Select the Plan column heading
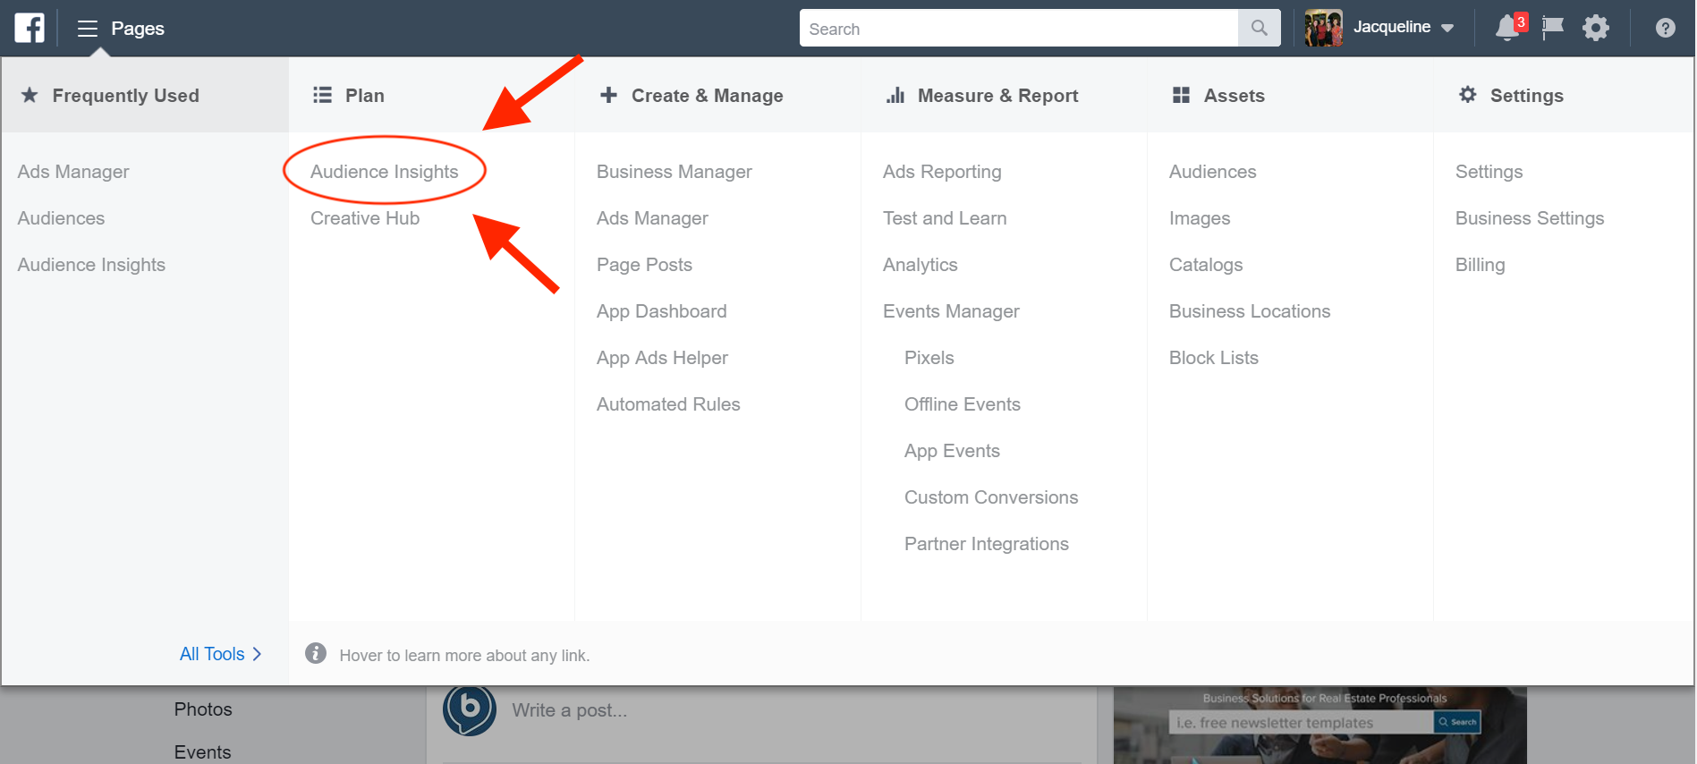This screenshot has height=764, width=1697. 365,96
